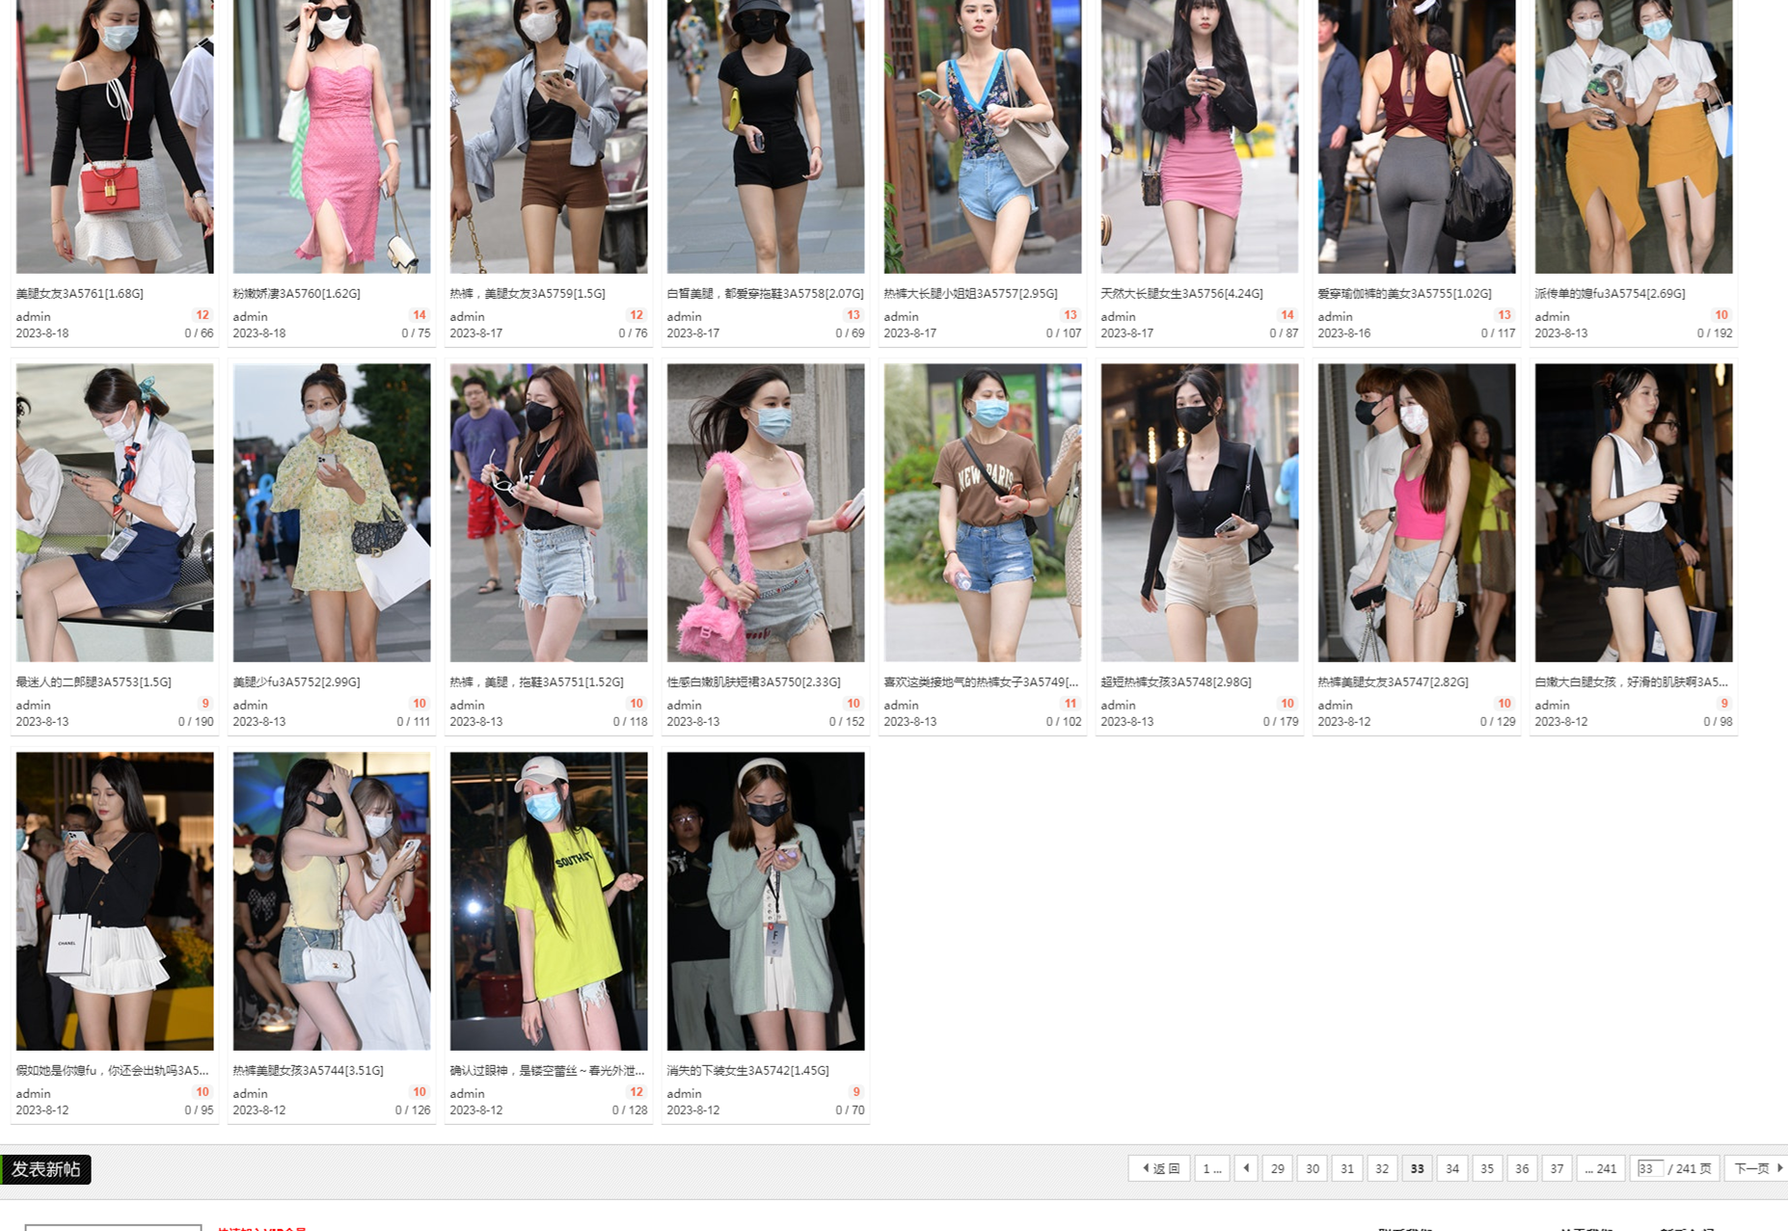Open thread 热裤美腿女孩3A5744[3.51G]
The height and width of the screenshot is (1231, 1788).
[x=308, y=1070]
